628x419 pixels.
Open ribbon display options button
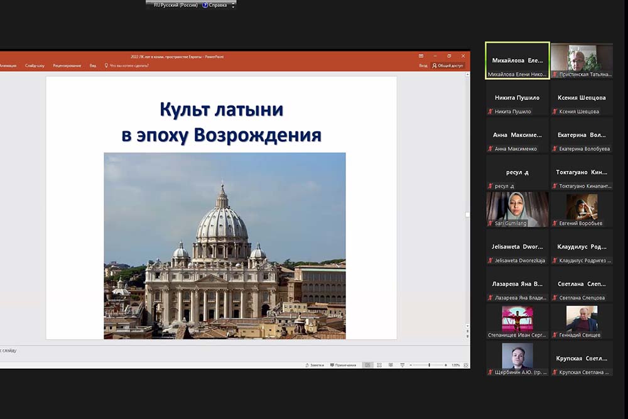(421, 56)
